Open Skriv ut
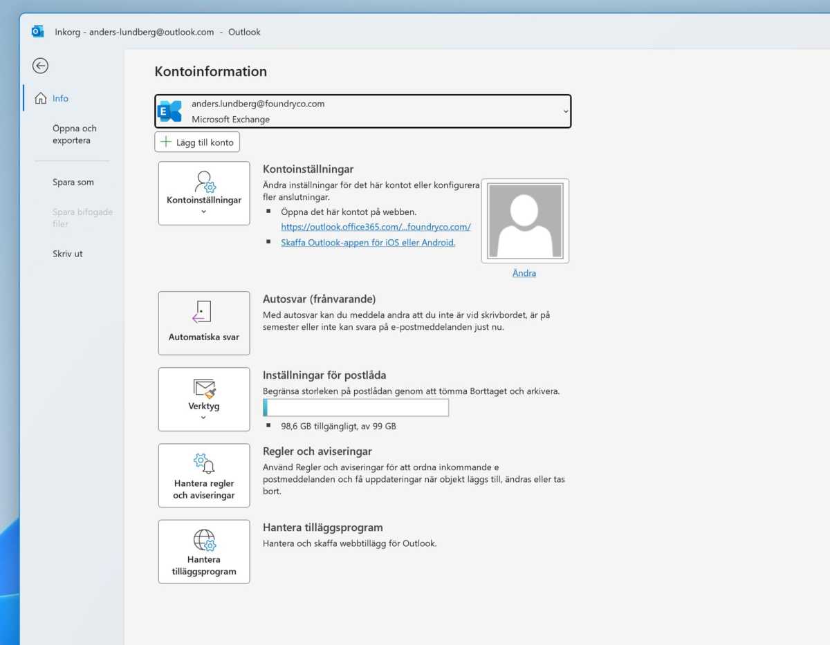The width and height of the screenshot is (830, 645). [x=68, y=254]
